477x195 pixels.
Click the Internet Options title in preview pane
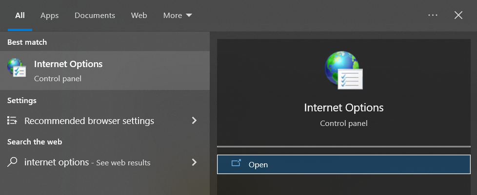(344, 107)
